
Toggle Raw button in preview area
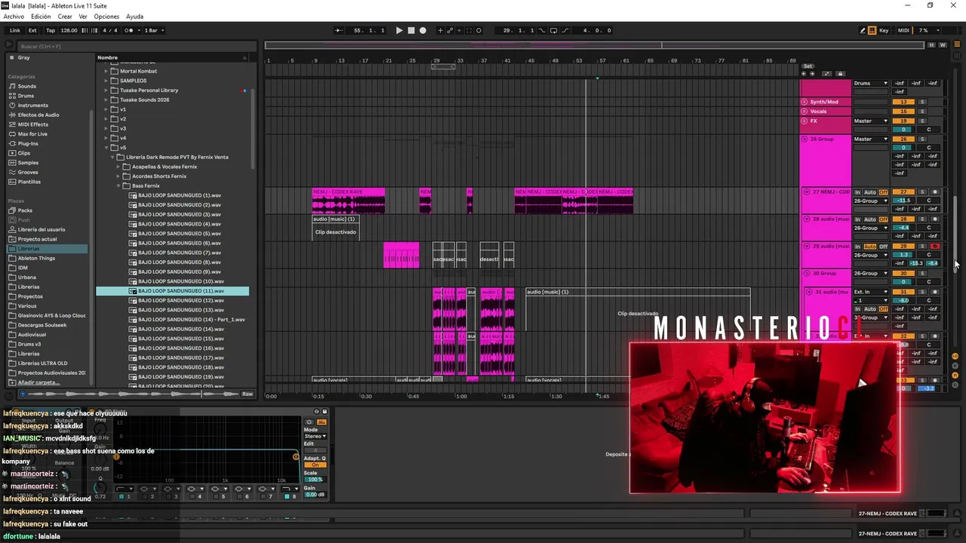pyautogui.click(x=247, y=394)
